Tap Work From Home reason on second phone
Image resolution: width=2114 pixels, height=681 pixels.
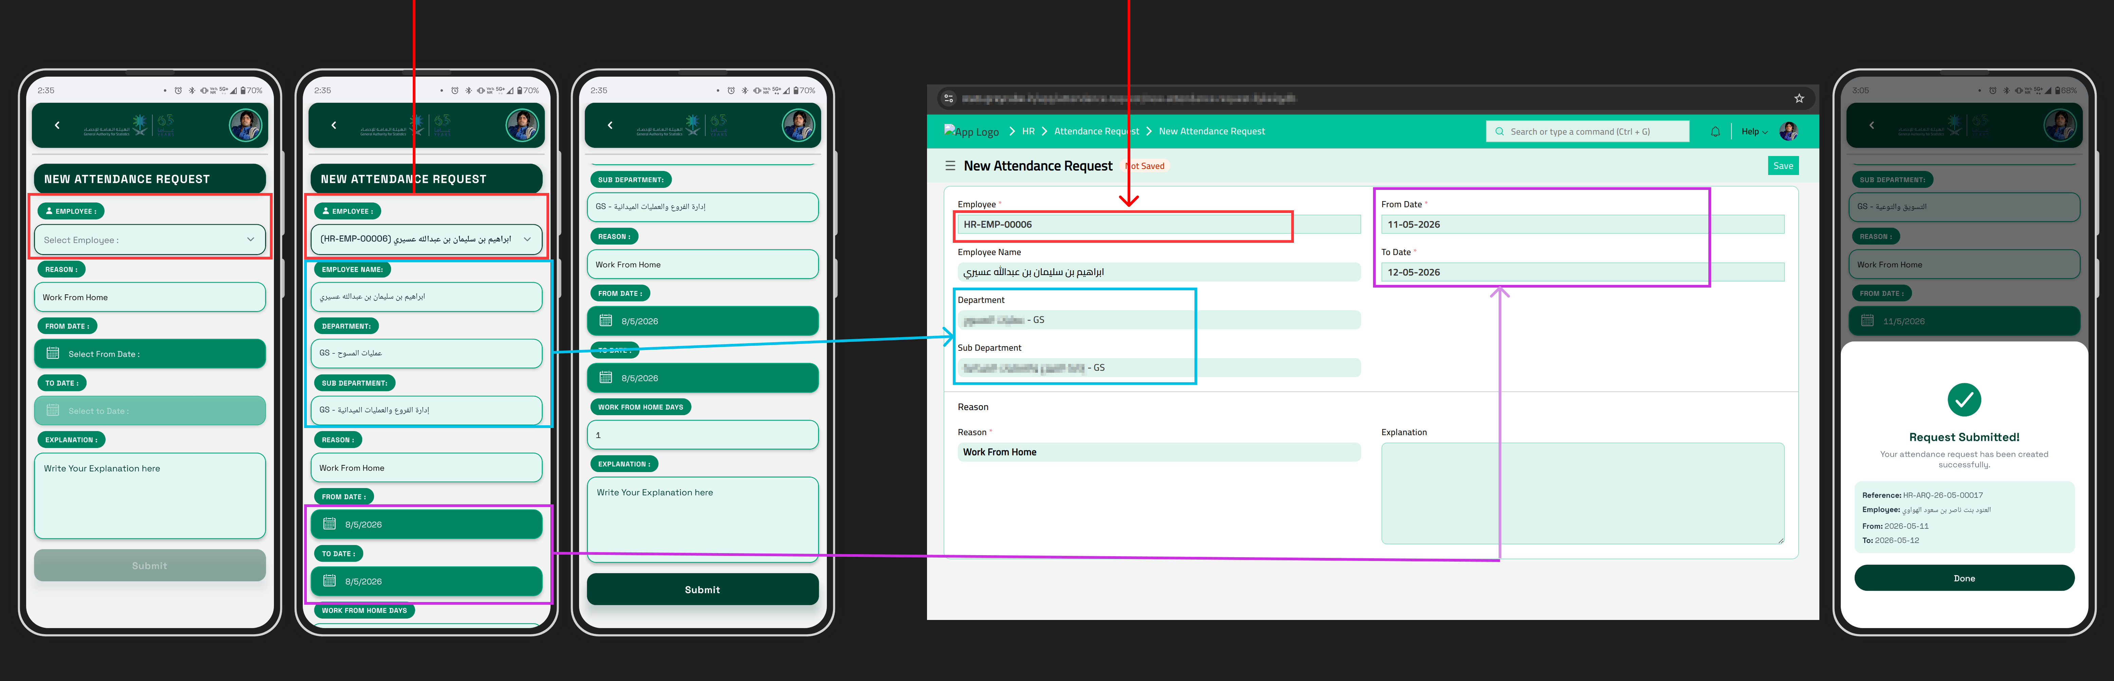(426, 468)
